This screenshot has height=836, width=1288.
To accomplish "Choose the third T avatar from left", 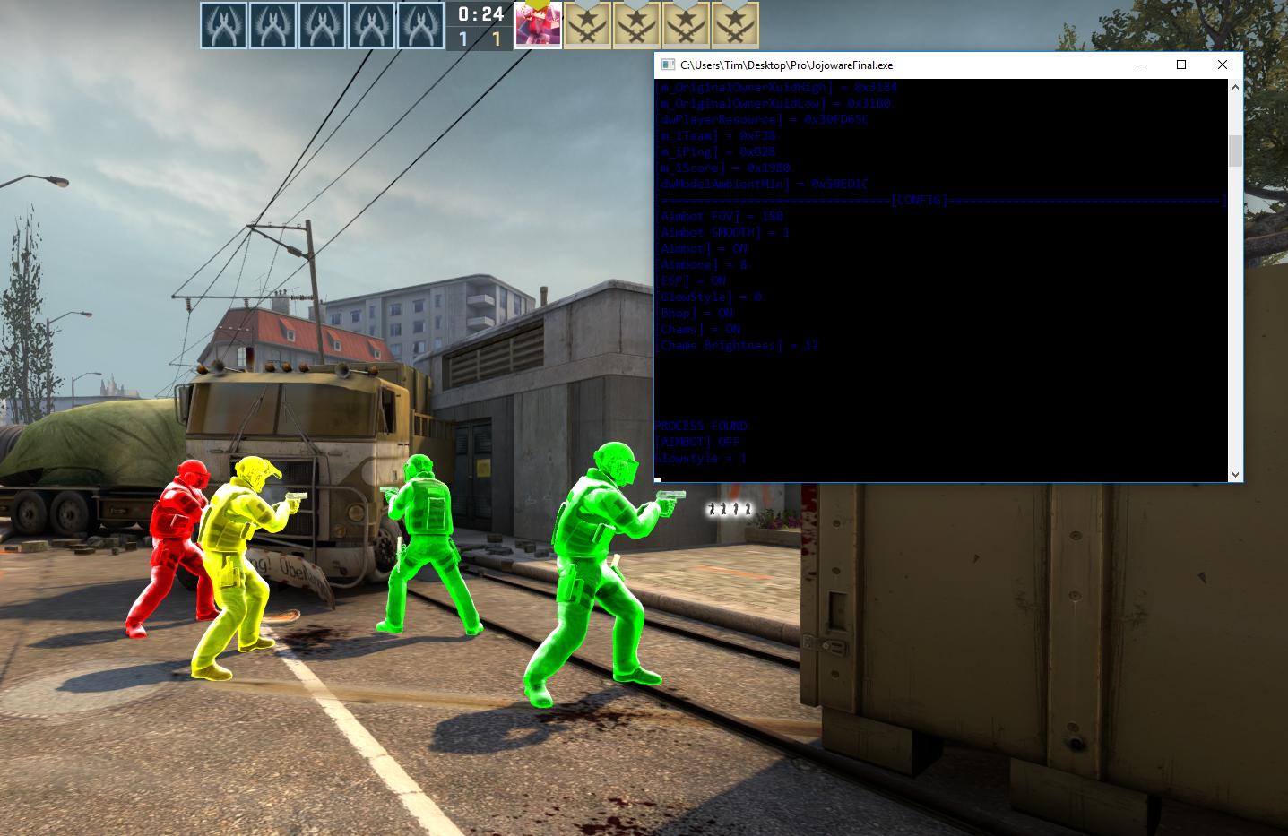I will point(686,24).
